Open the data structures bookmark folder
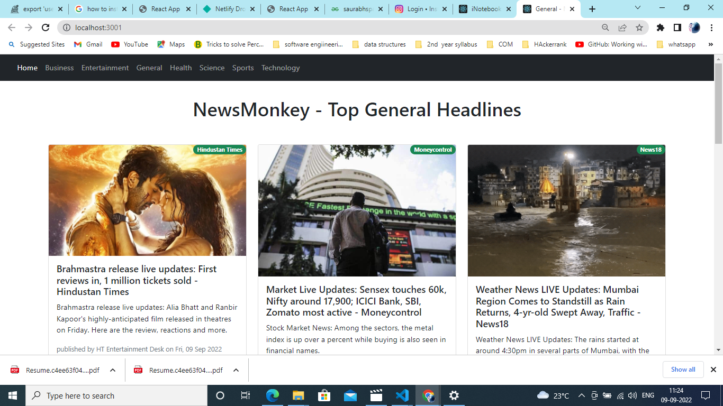 point(378,44)
